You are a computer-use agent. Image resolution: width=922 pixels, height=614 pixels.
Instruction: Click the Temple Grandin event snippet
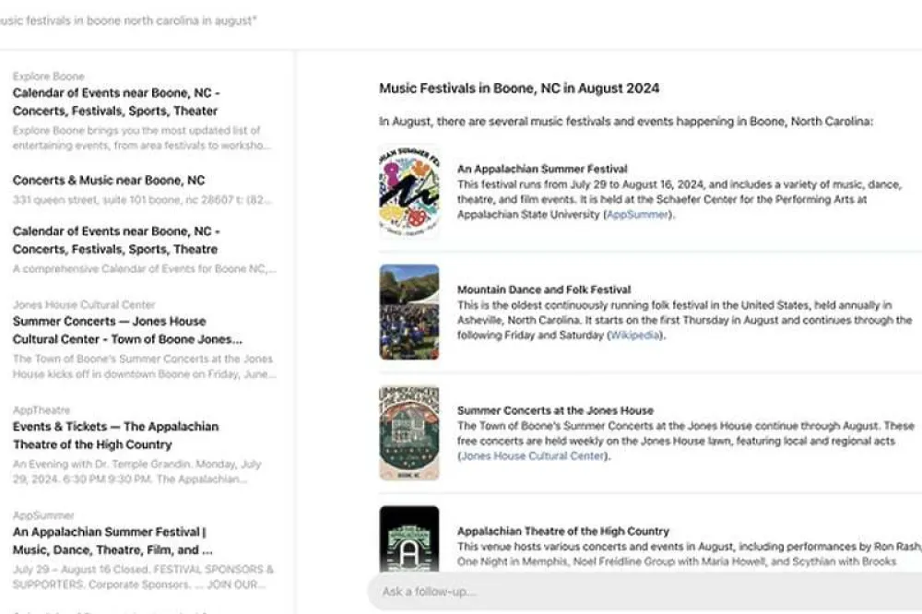137,472
